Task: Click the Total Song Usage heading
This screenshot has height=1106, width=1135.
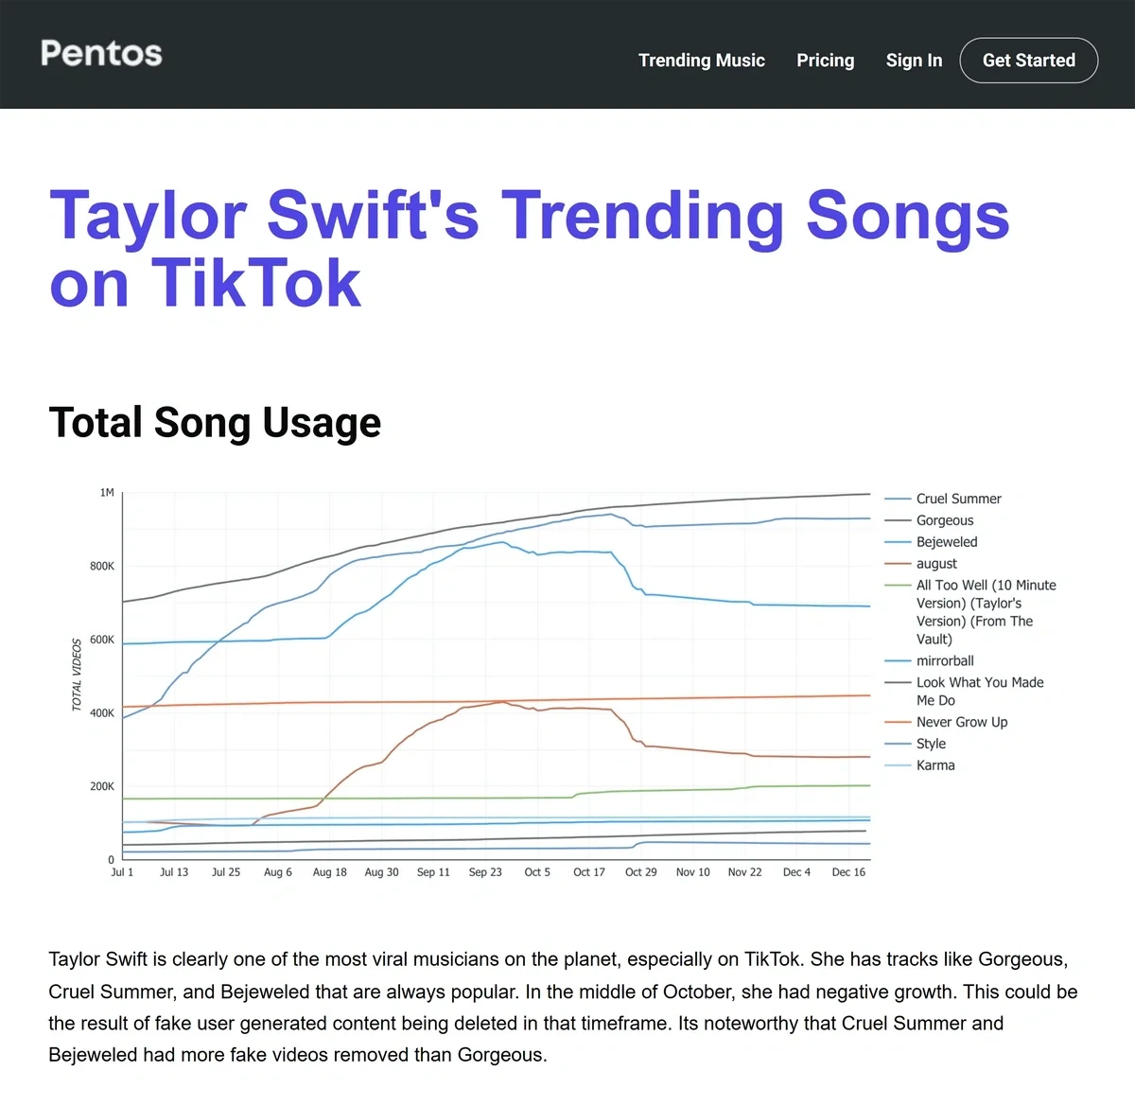Action: pos(215,422)
